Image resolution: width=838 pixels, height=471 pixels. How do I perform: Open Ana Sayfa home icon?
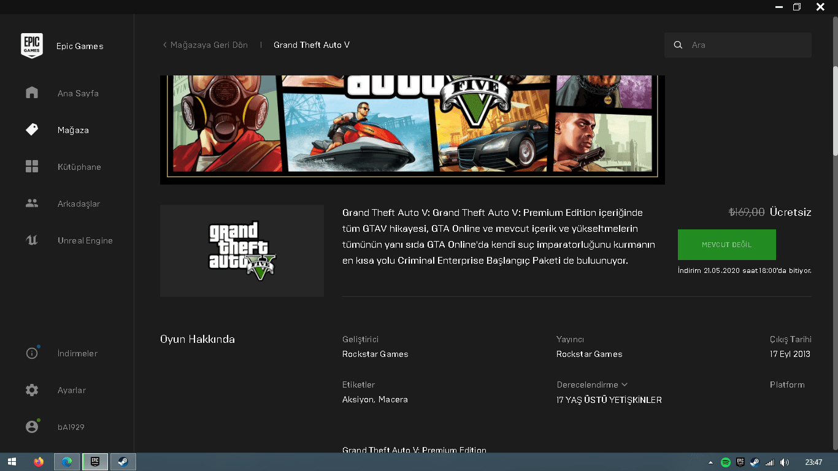pos(32,93)
